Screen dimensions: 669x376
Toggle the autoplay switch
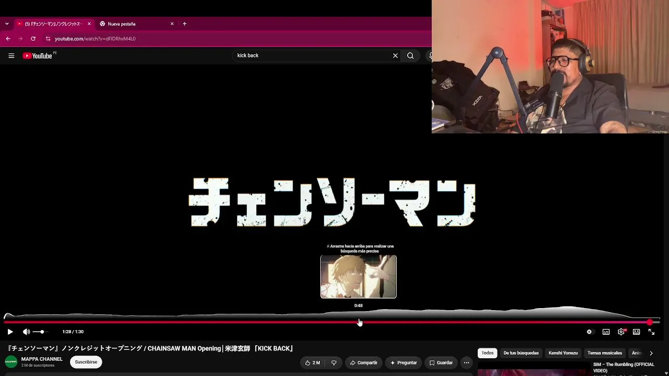point(589,332)
